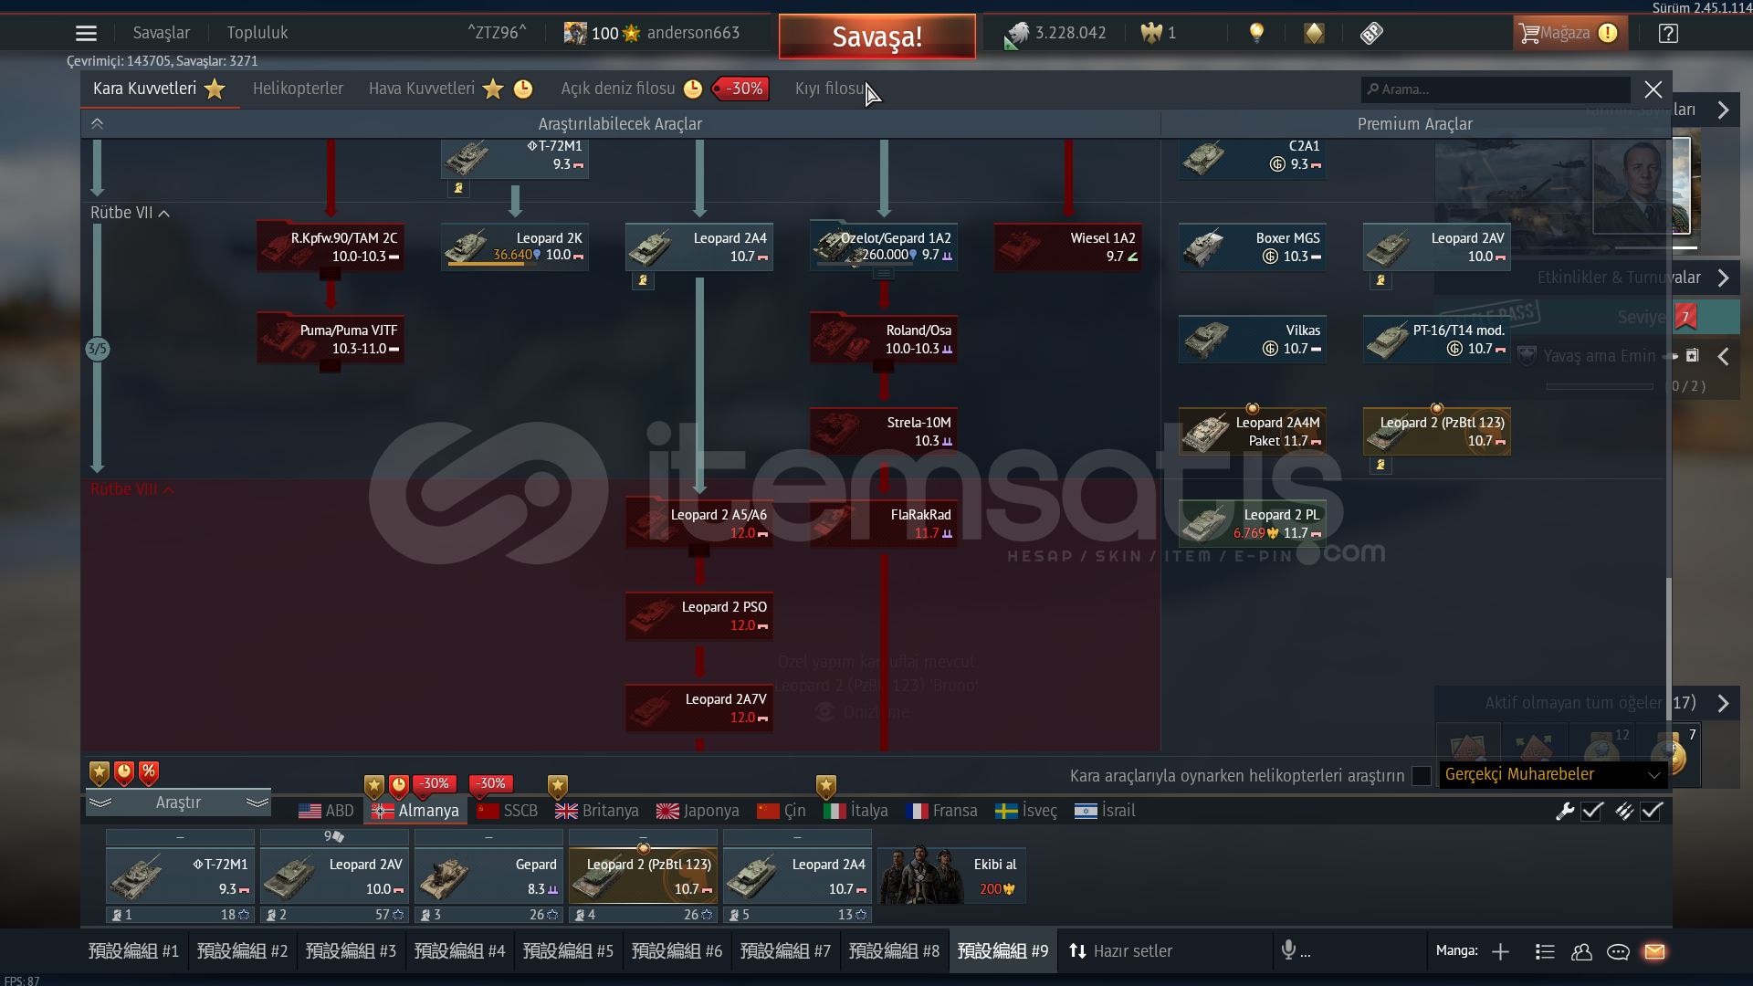Switch to the Açık deniz filosu tab

pyautogui.click(x=617, y=89)
